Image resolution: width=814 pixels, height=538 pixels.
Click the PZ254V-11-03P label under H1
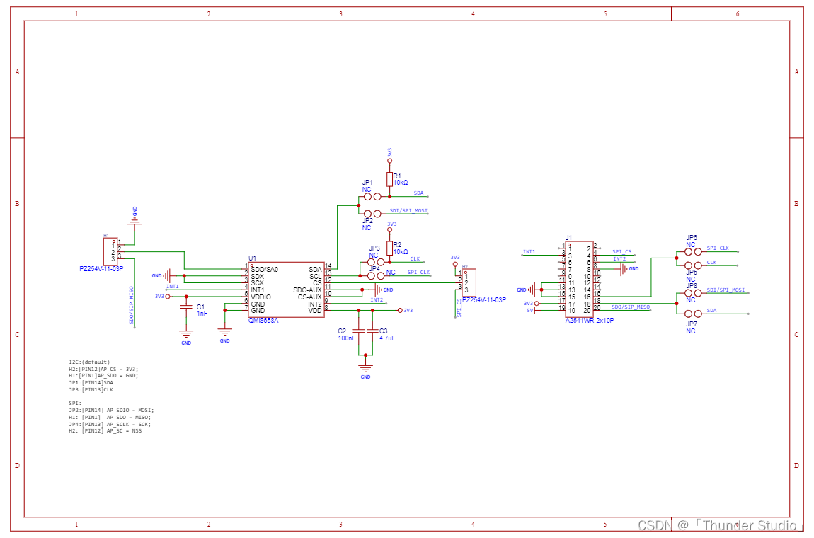101,269
